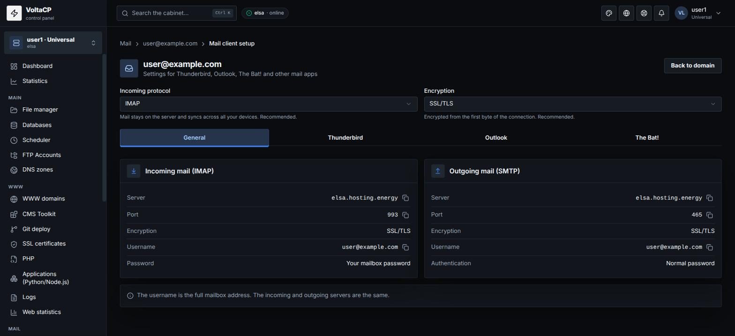Open the notifications bell

coord(661,13)
